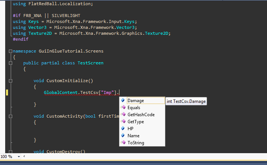This screenshot has width=267, height=165.
Task: Collapse the CustomDestroy method outline
Action: point(10,151)
